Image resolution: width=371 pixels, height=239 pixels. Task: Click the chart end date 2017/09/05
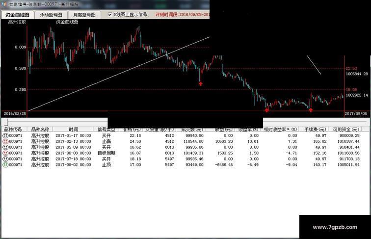pyautogui.click(x=356, y=113)
